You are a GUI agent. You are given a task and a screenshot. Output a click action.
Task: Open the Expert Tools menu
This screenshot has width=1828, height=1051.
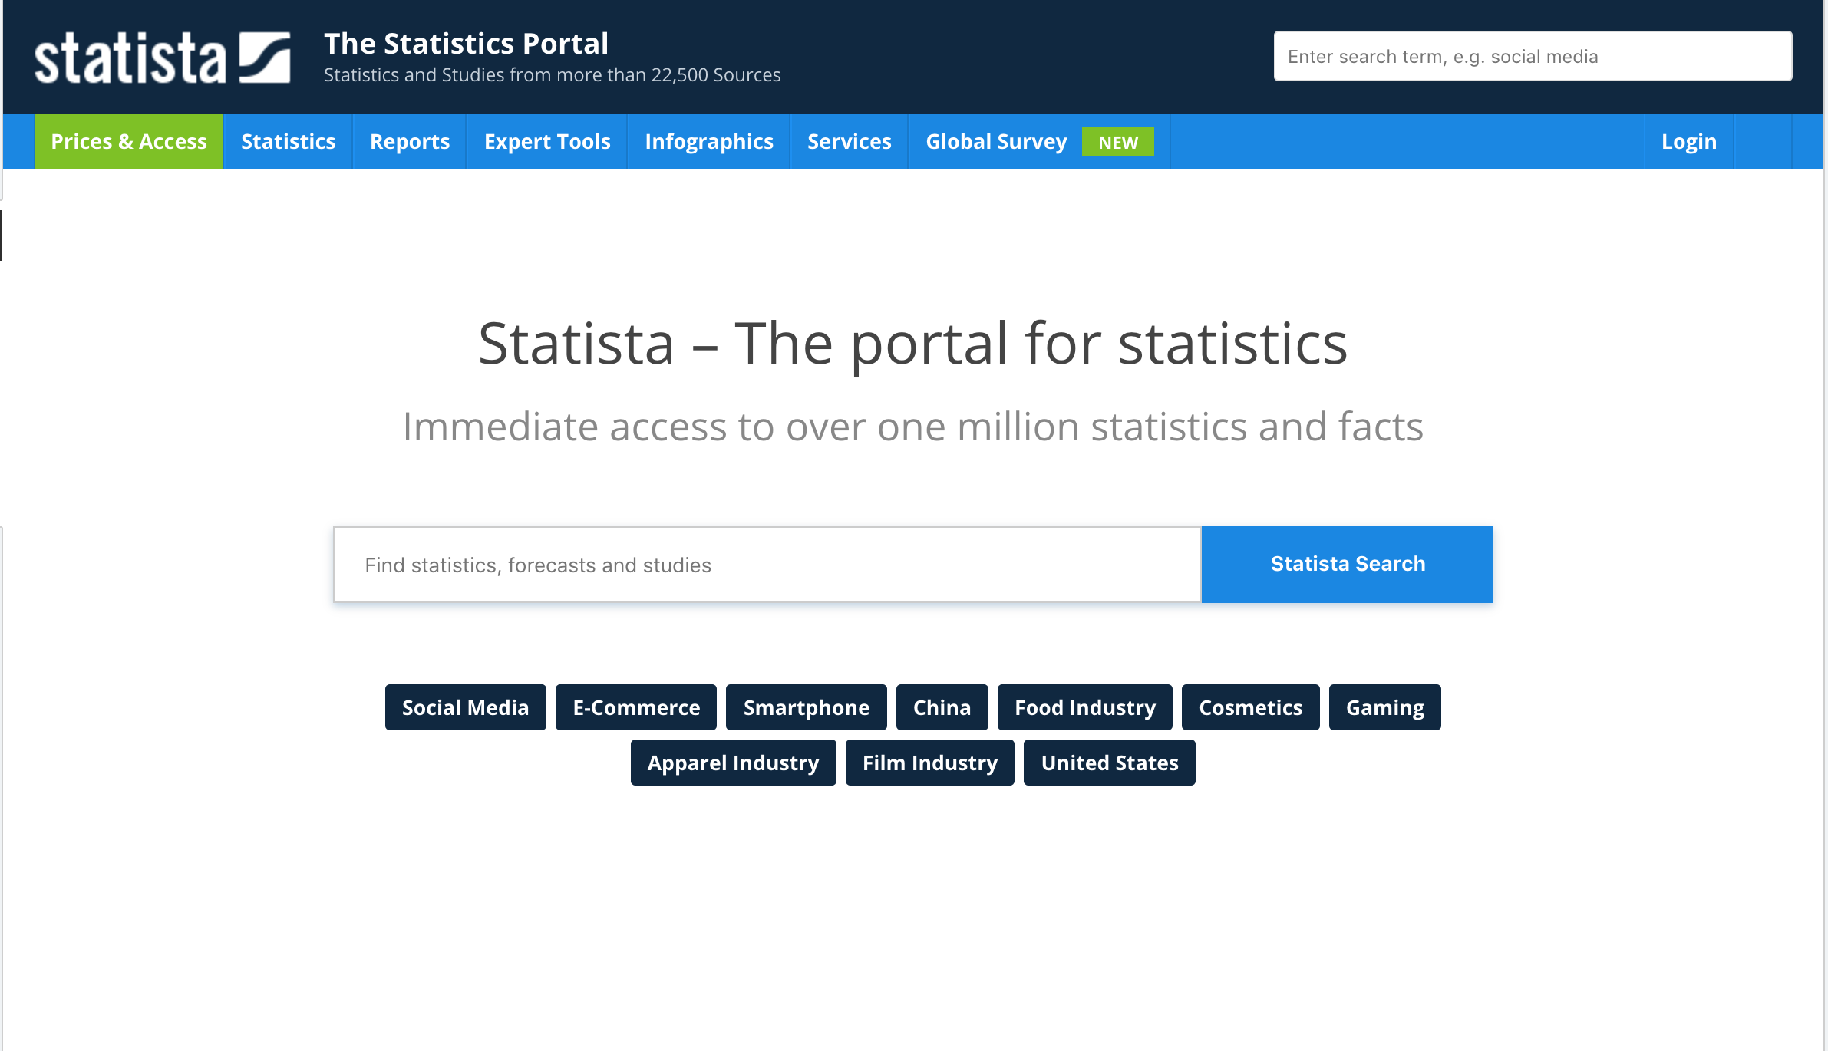pyautogui.click(x=547, y=142)
